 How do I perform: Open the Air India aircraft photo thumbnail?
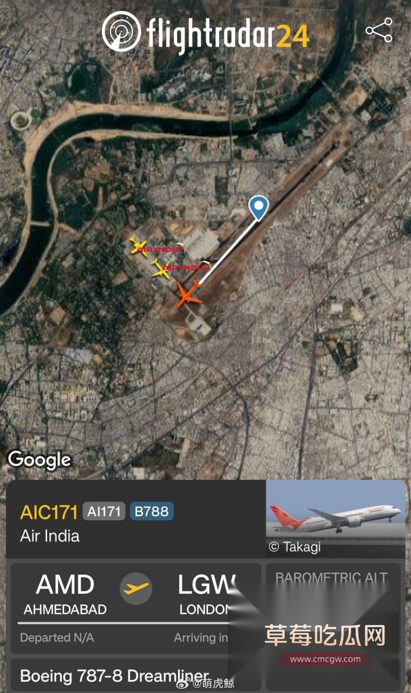pos(336,518)
